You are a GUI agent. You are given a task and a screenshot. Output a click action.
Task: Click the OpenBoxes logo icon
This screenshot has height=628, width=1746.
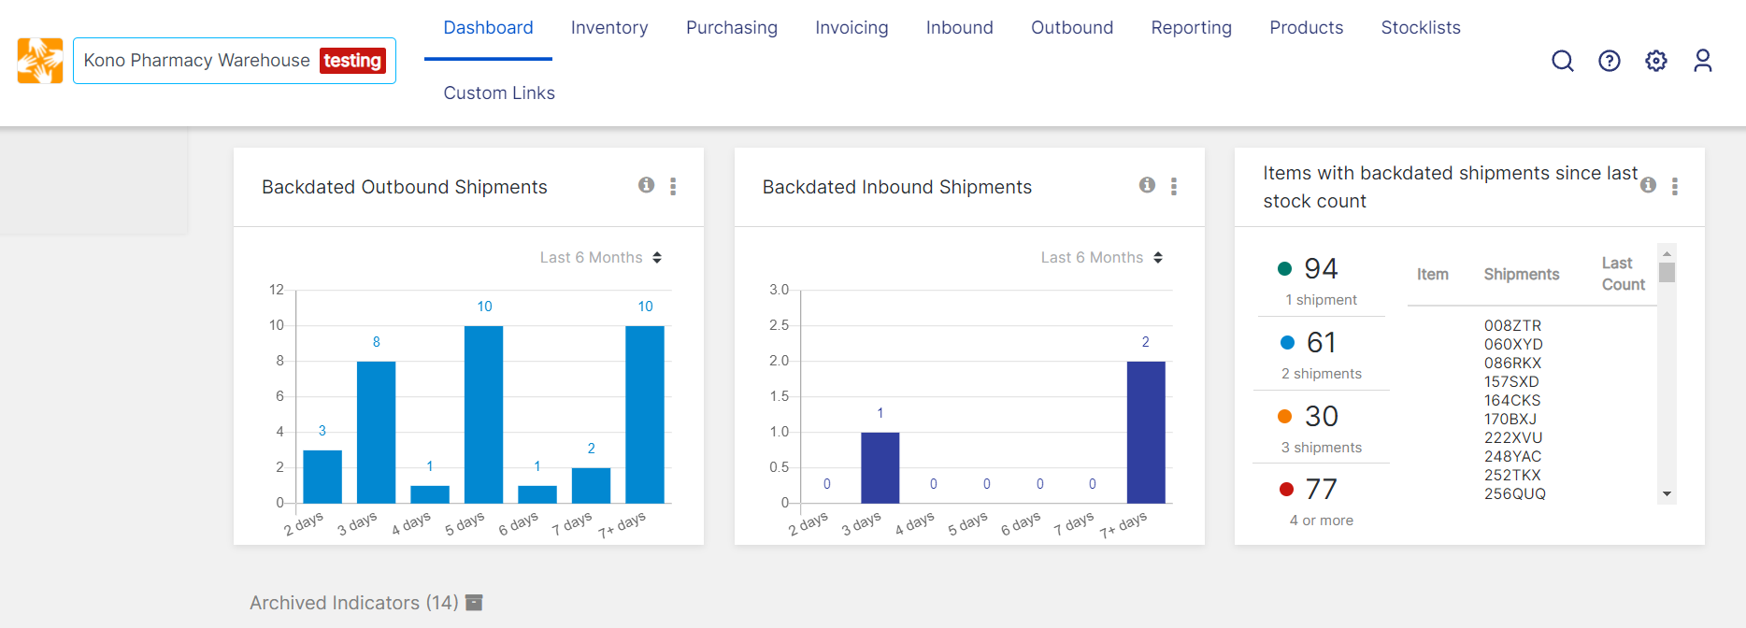(x=40, y=61)
